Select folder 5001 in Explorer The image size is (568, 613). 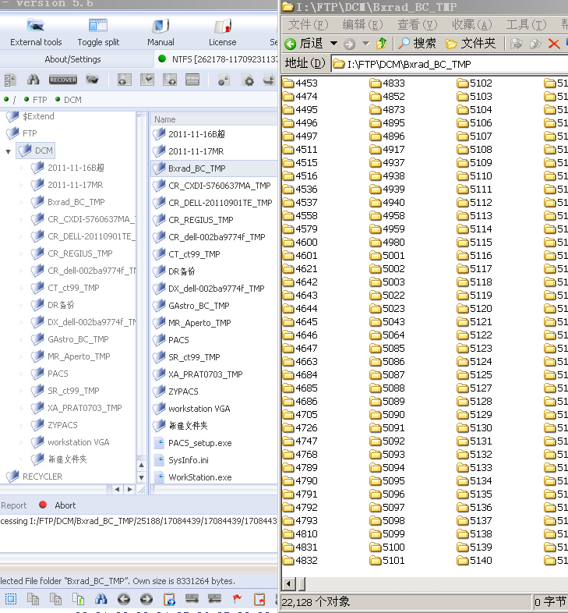(387, 256)
